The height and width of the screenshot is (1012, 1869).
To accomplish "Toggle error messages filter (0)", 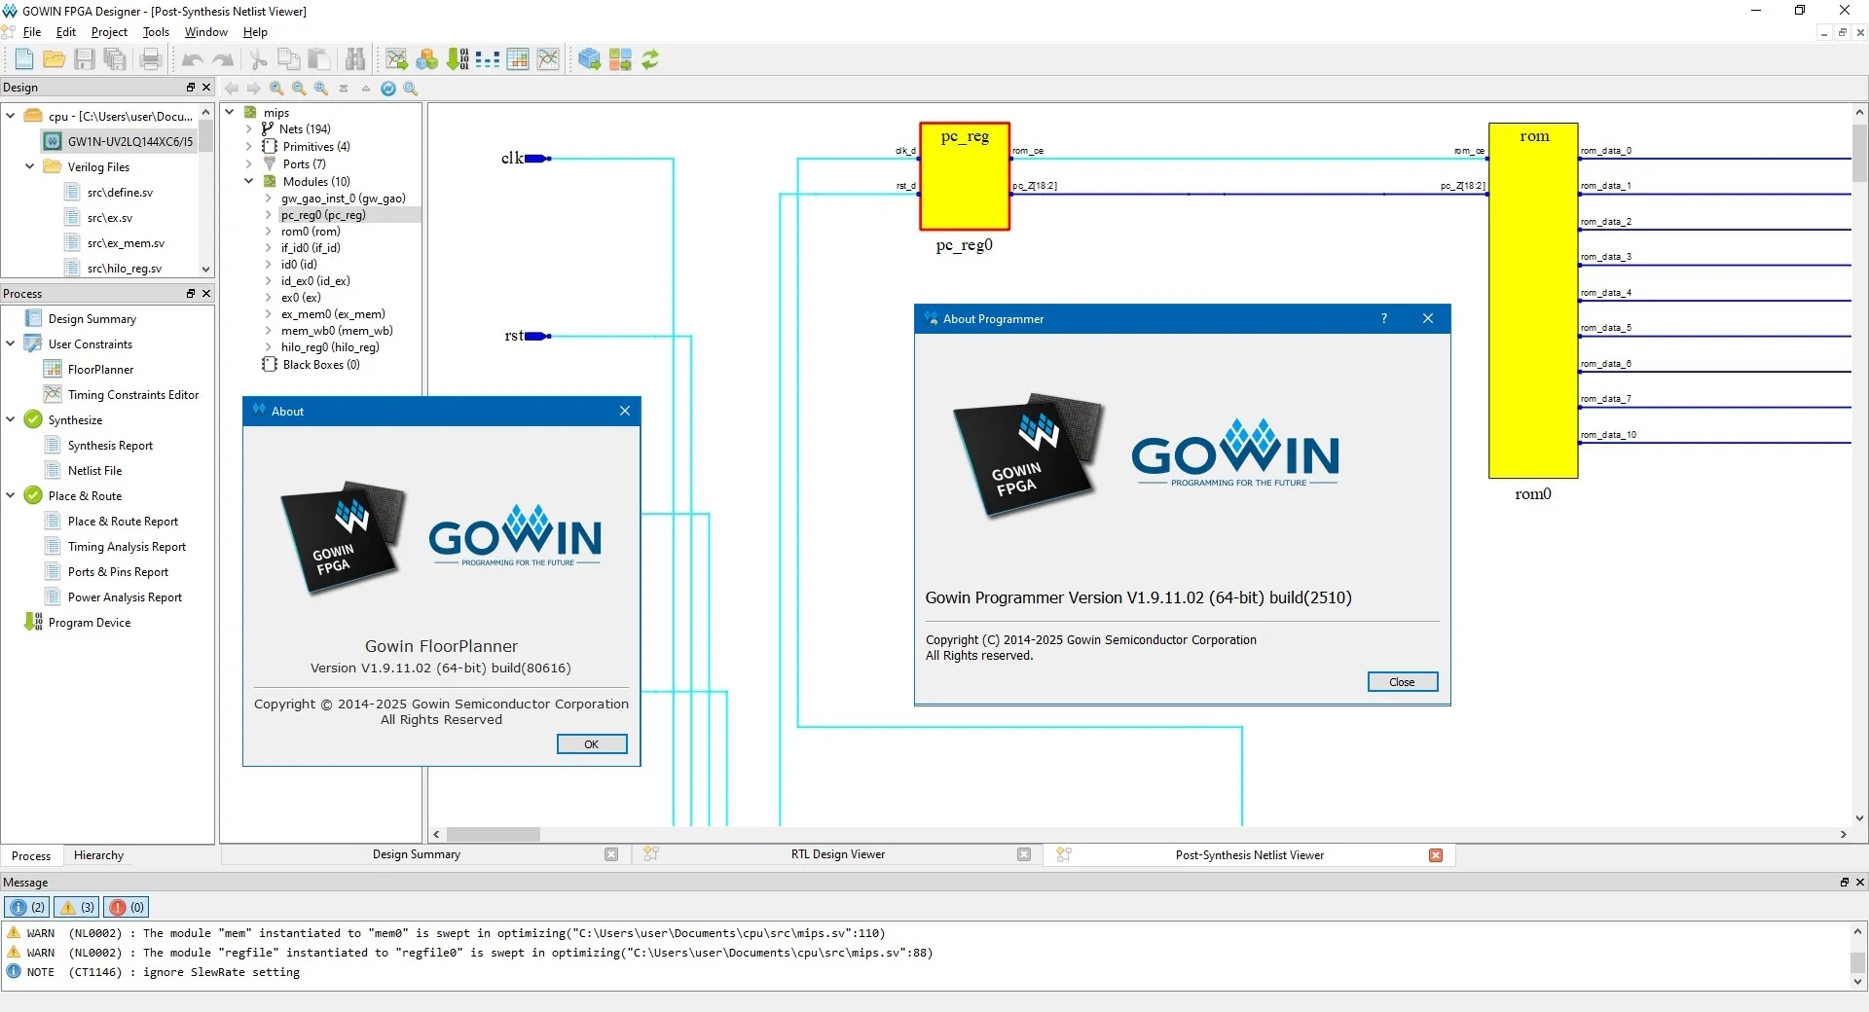I will (x=127, y=907).
